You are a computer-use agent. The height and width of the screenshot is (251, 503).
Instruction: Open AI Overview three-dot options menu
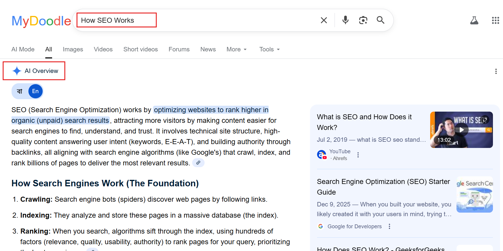pos(496,71)
